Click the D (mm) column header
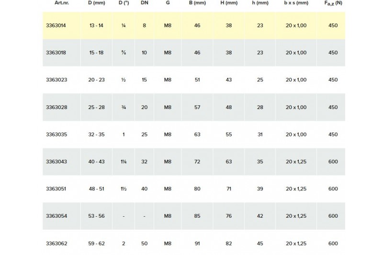 click(97, 3)
